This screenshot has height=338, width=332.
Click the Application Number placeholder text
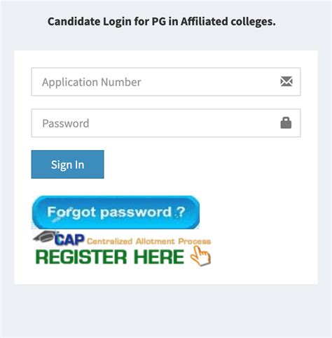[x=92, y=82]
